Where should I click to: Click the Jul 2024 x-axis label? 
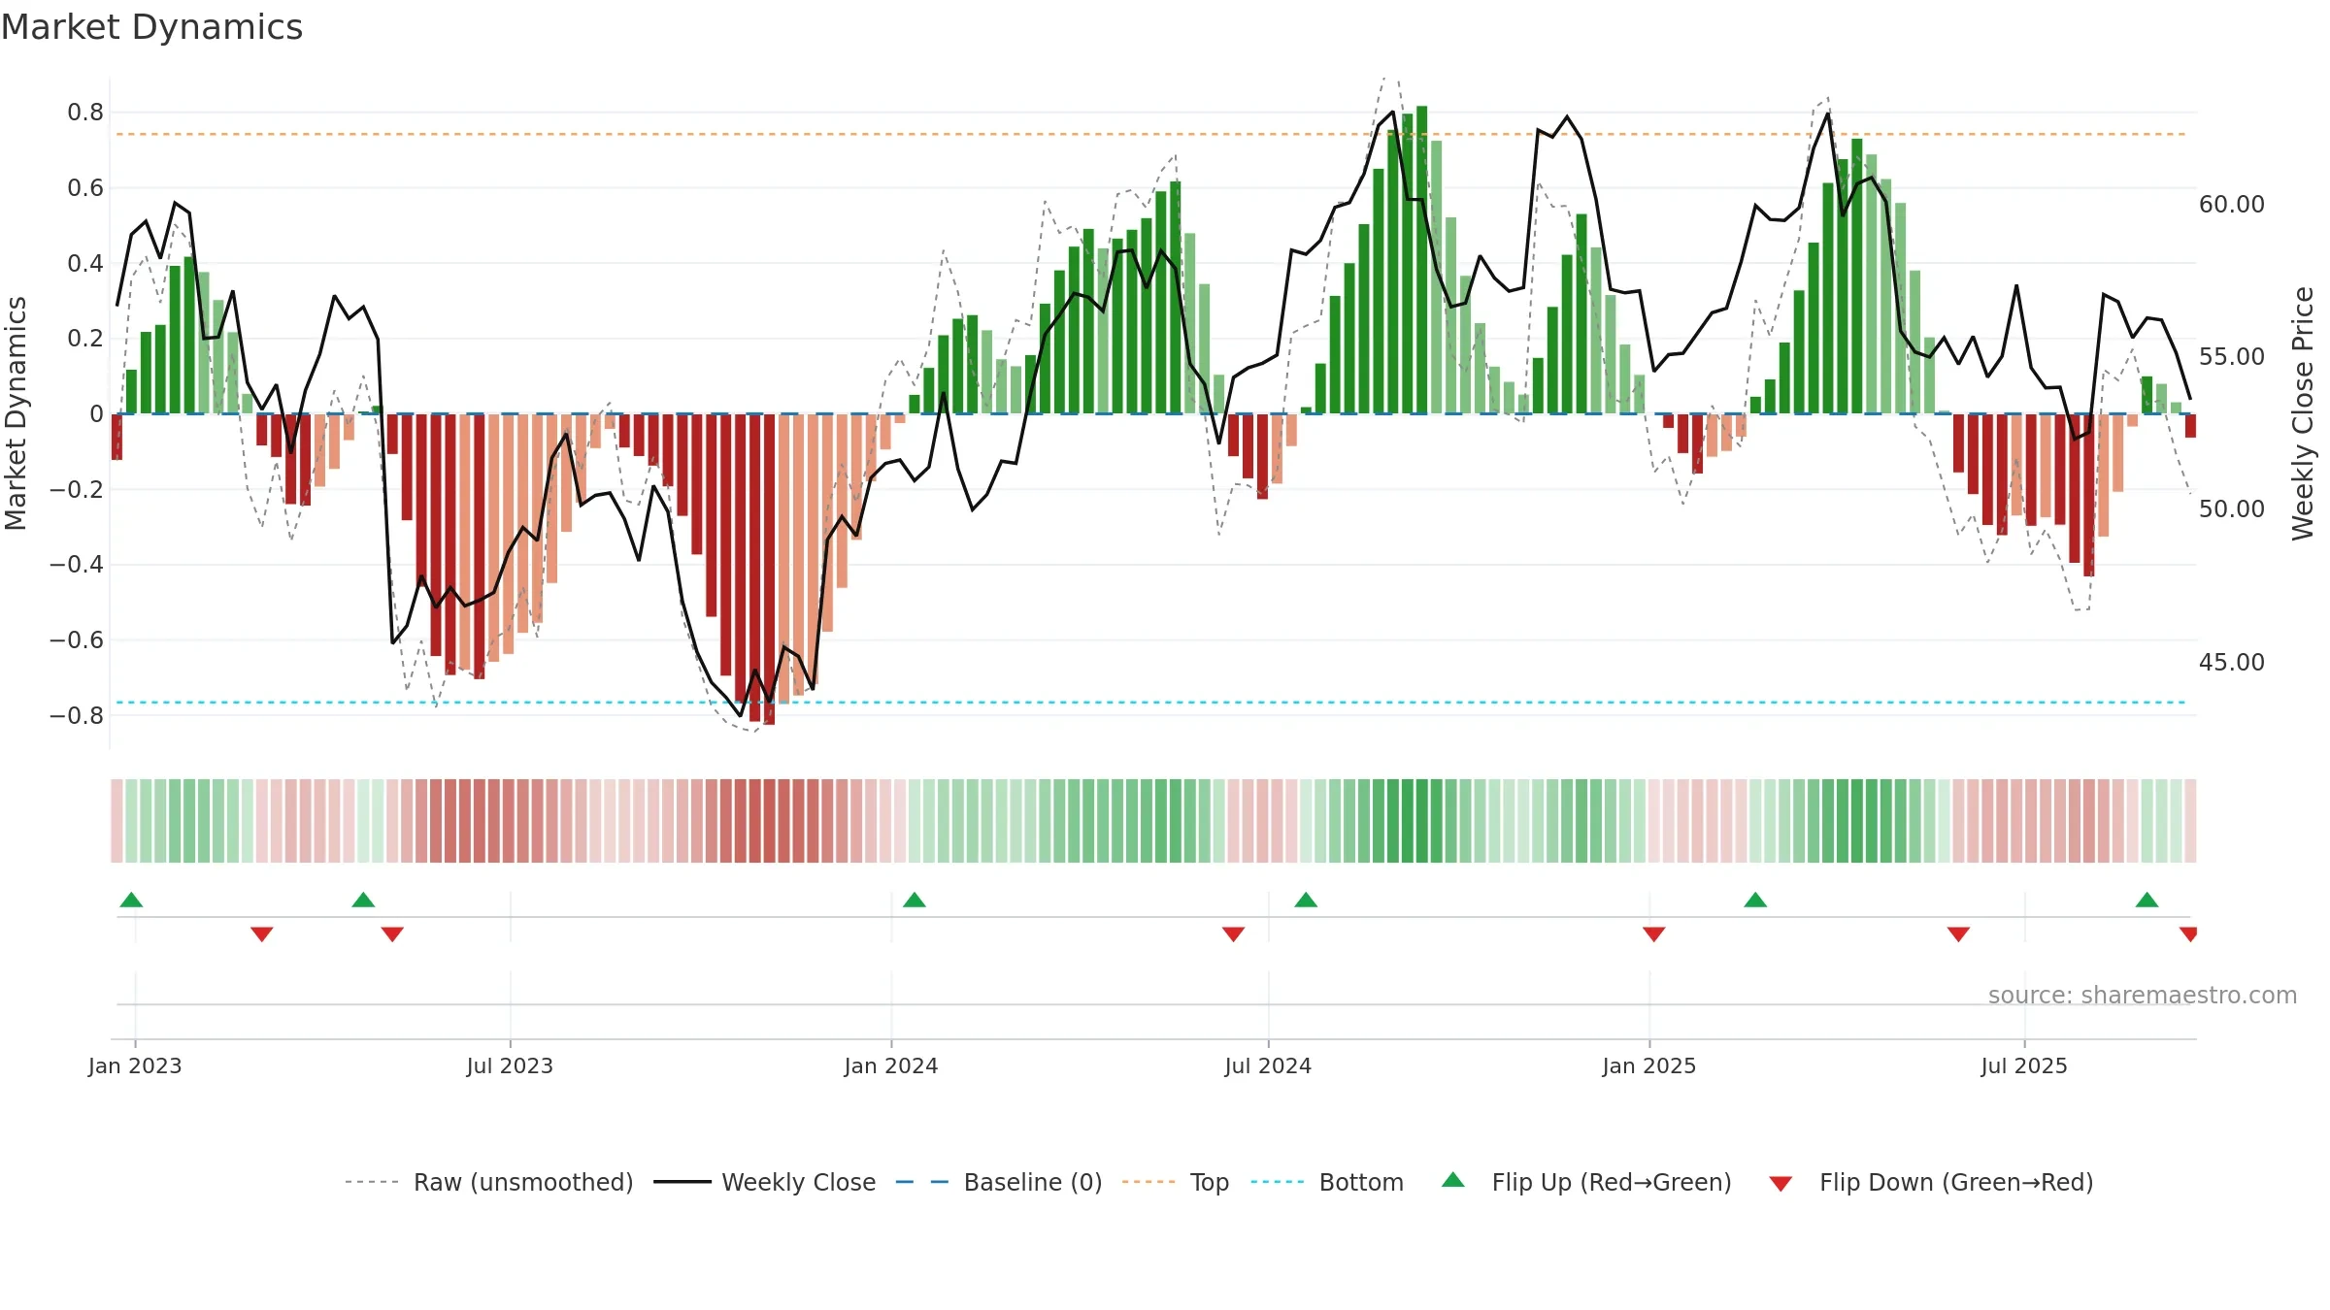(x=1268, y=1065)
